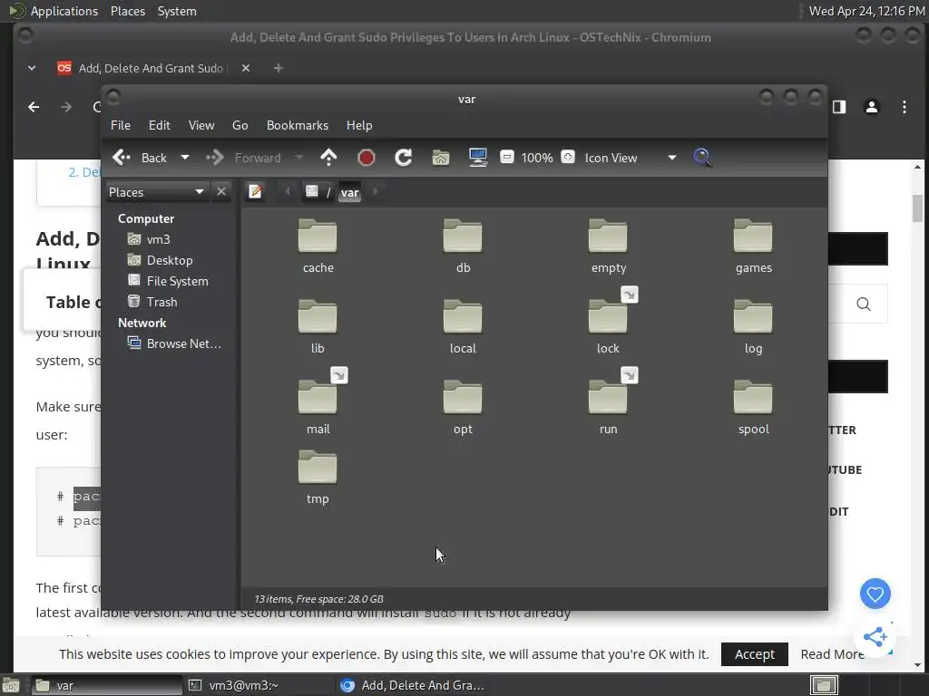Select File System in the sidebar
This screenshot has width=929, height=696.
point(169,281)
